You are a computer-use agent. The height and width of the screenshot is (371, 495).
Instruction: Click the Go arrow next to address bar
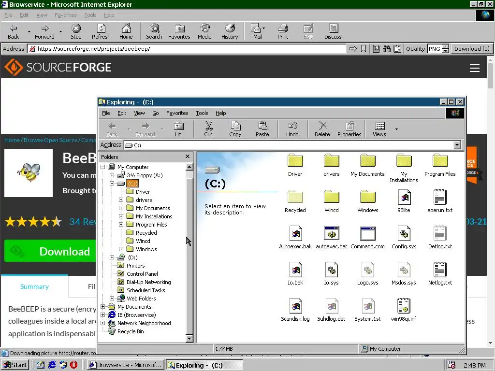pyautogui.click(x=353, y=49)
